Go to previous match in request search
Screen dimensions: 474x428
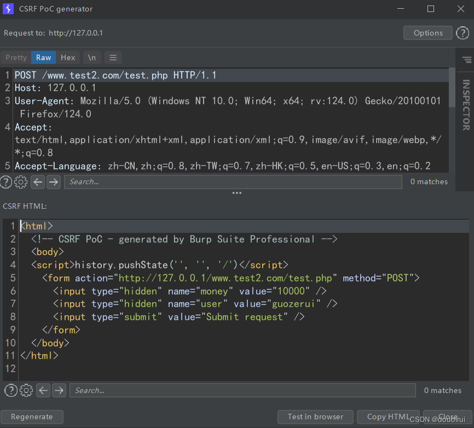(x=38, y=182)
